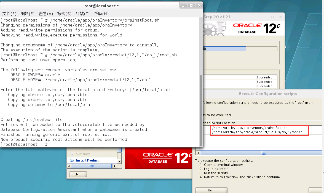Open the 编辑(E) menu in terminal
The height and width of the screenshot is (193, 324).
coord(28,14)
